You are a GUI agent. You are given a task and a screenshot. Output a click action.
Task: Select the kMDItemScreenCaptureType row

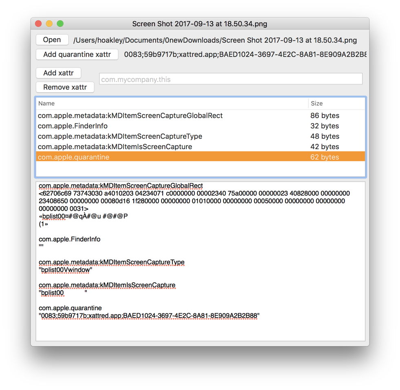[x=120, y=136]
